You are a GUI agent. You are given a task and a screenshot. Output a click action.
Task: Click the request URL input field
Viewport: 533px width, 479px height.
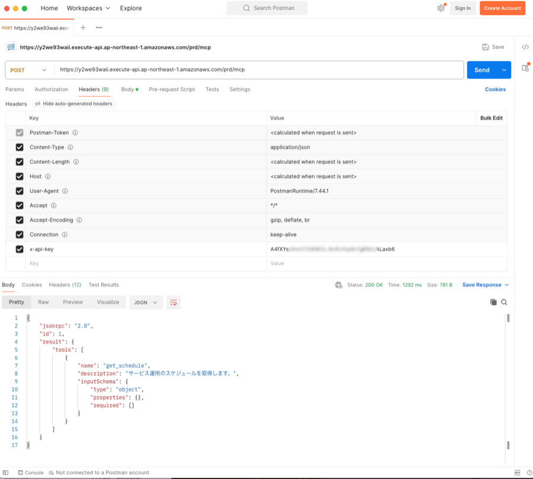[x=258, y=70]
